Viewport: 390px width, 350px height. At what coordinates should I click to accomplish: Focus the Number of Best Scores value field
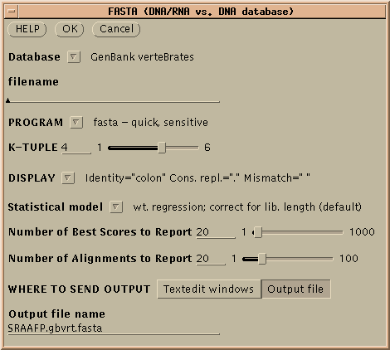click(216, 232)
